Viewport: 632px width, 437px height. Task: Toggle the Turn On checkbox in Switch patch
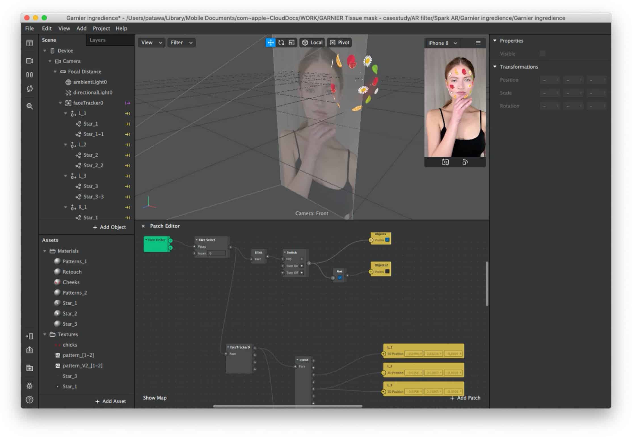(302, 266)
